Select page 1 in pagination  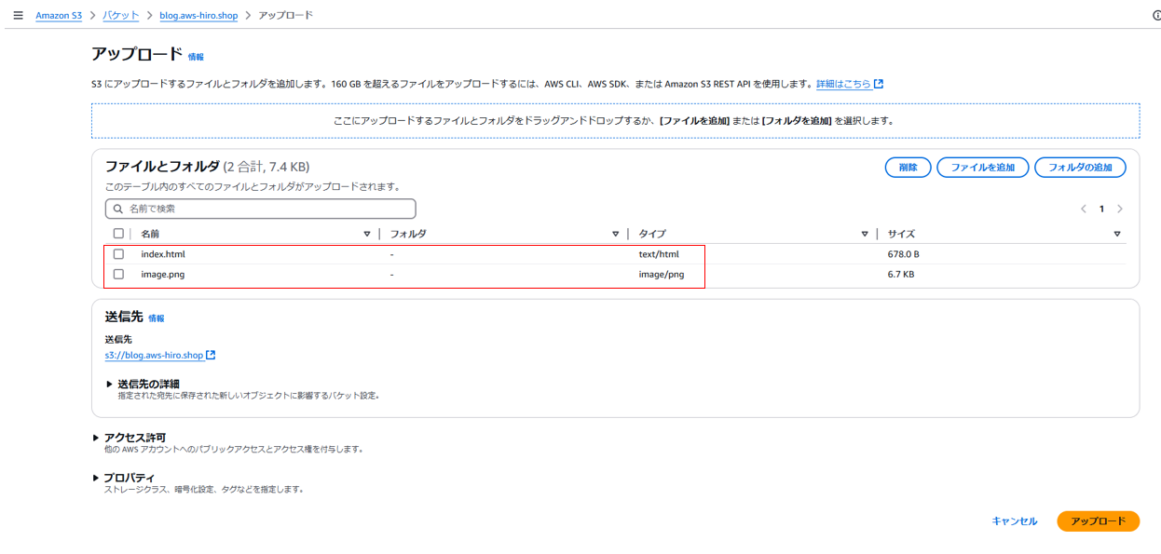pyautogui.click(x=1101, y=209)
